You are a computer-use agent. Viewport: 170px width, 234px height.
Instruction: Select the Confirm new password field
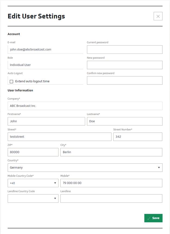point(124,80)
